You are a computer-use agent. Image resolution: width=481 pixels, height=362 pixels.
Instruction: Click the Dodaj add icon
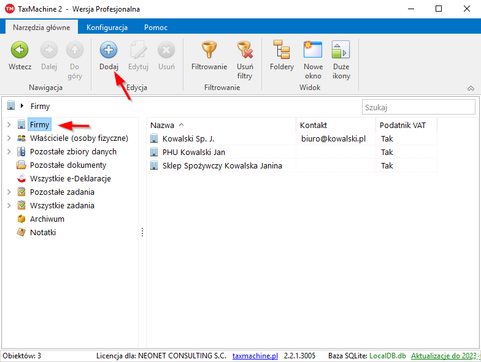(109, 50)
